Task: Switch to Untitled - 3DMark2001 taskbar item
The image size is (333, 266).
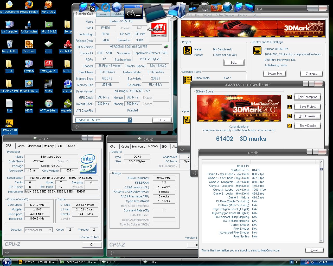Action: (x=37, y=262)
